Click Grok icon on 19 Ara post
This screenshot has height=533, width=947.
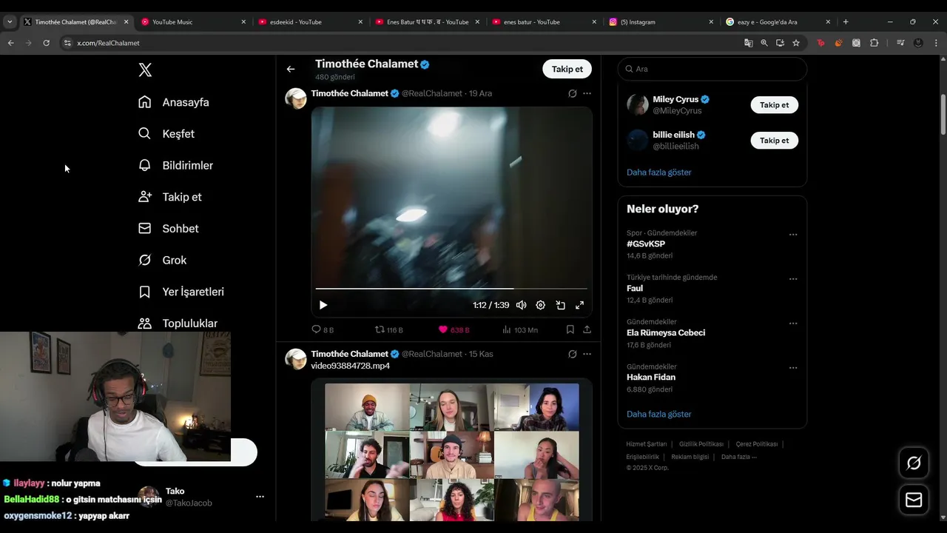tap(572, 93)
